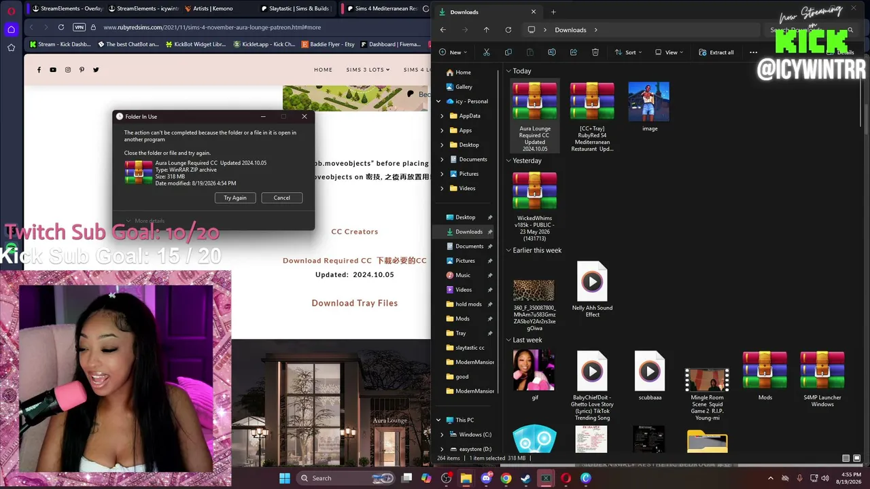The image size is (870, 489).
Task: Open the site's Pinterest icon link
Action: pyautogui.click(x=82, y=70)
